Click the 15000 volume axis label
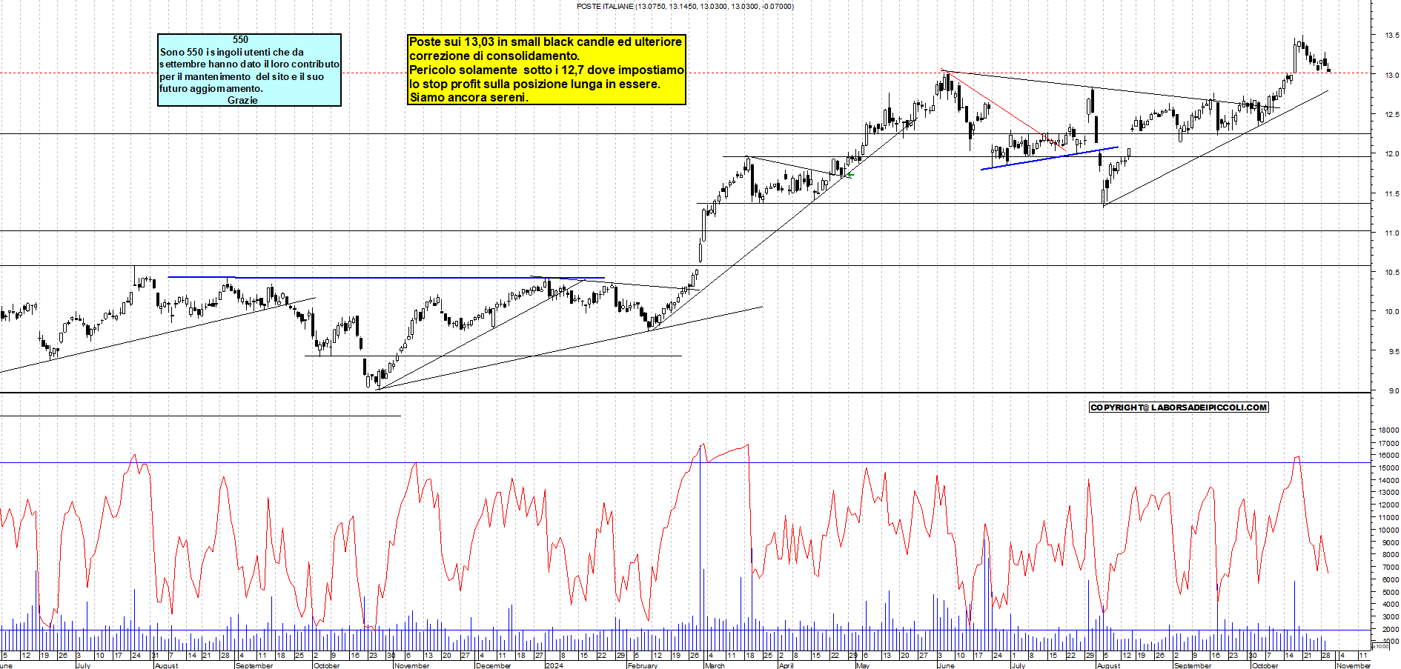Viewport: 1401px width, 669px height. click(1388, 468)
